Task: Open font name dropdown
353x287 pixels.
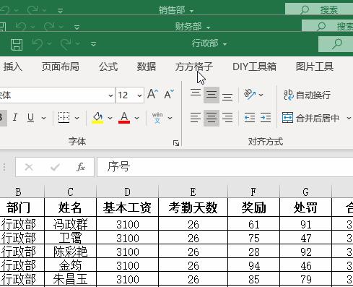Action: click(x=110, y=95)
